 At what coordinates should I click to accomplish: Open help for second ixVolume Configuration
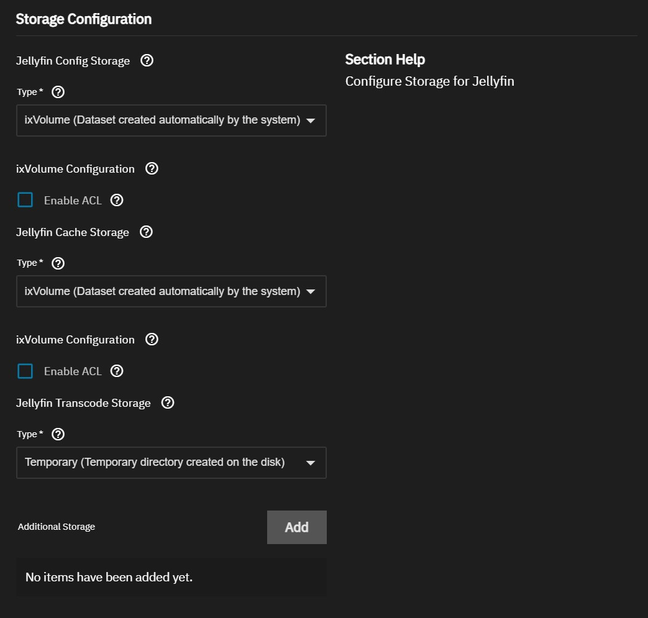point(151,339)
